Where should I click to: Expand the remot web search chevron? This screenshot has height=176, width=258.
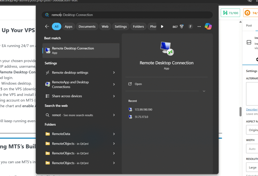(x=114, y=115)
